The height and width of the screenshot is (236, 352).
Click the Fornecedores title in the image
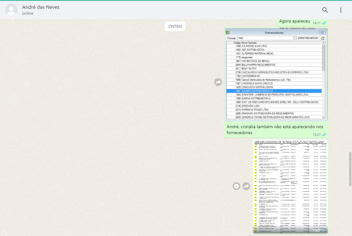coord(274,33)
